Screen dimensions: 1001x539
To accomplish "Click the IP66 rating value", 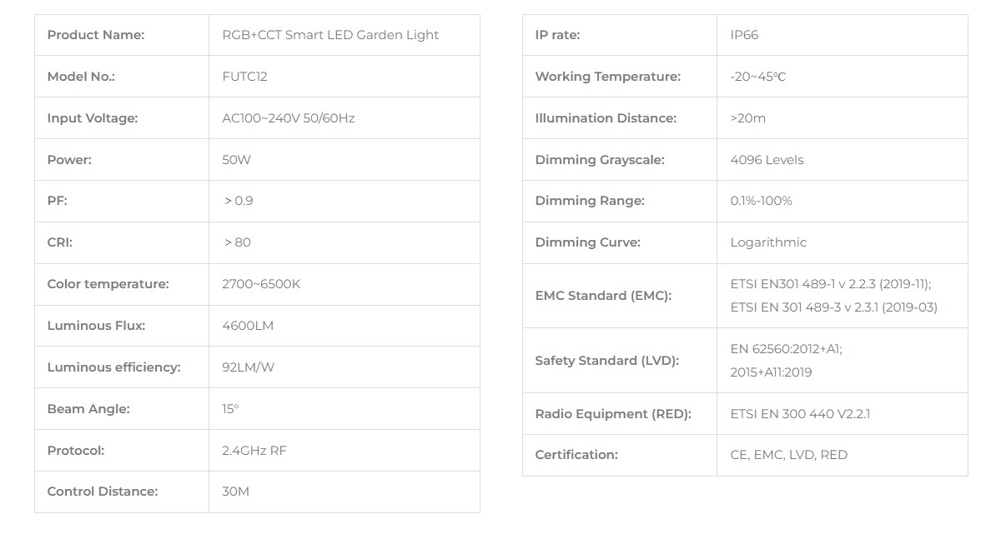I will pyautogui.click(x=744, y=35).
